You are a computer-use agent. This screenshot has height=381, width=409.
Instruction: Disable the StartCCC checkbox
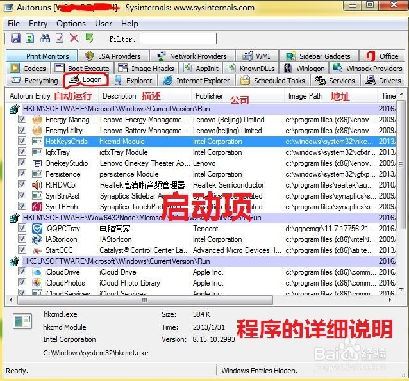coord(22,250)
